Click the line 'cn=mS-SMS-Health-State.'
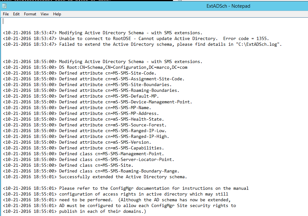This screenshot has width=308, height=216. [x=84, y=119]
